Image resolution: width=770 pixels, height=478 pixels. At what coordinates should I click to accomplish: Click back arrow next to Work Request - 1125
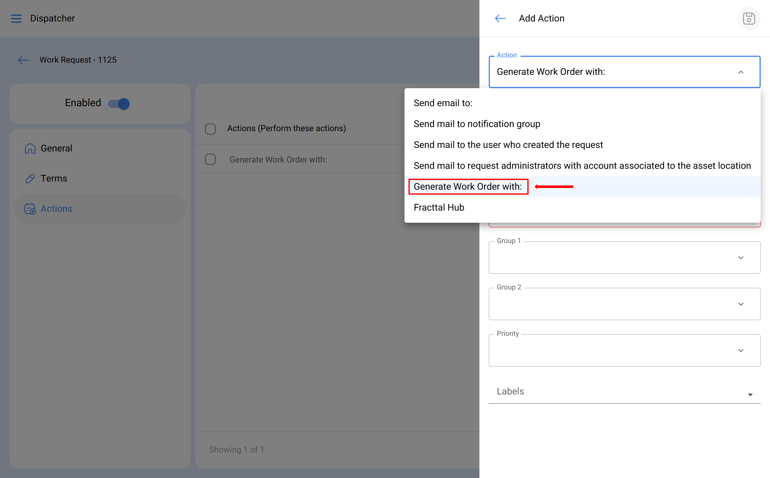click(x=23, y=60)
